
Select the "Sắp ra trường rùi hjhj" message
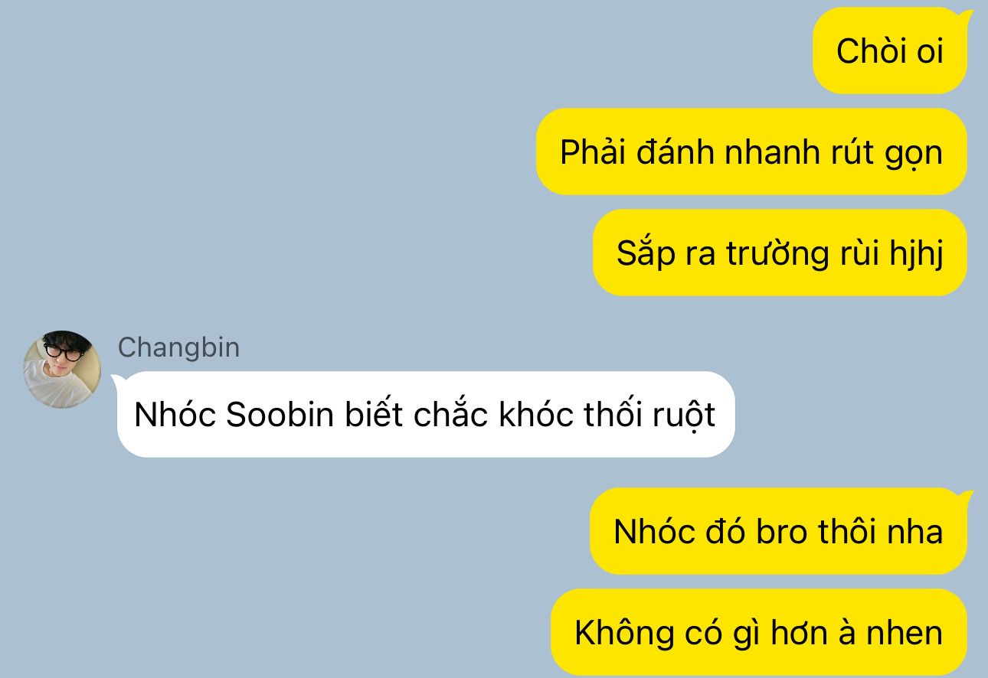point(780,253)
